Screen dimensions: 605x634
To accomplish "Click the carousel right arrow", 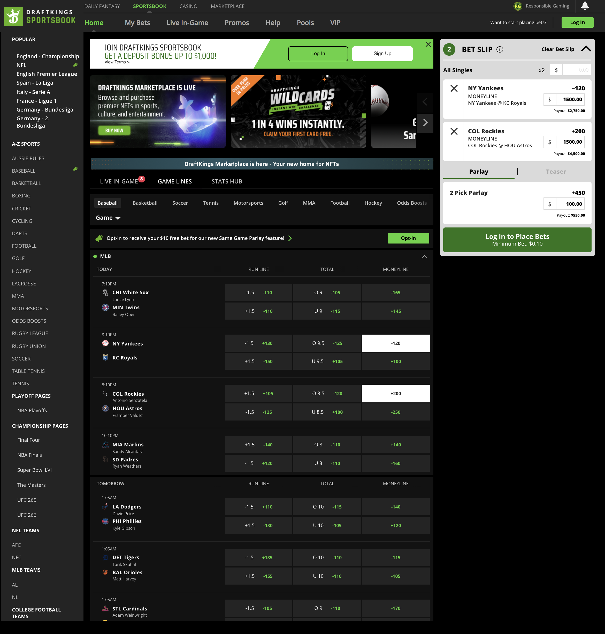I will 425,123.
